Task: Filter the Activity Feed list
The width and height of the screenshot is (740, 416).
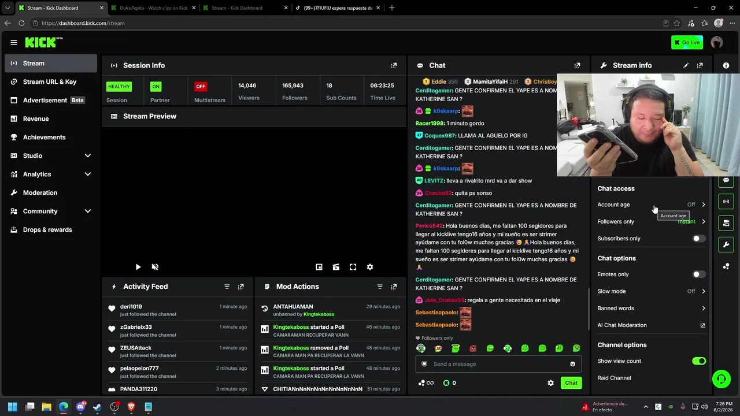Action: pyautogui.click(x=227, y=287)
